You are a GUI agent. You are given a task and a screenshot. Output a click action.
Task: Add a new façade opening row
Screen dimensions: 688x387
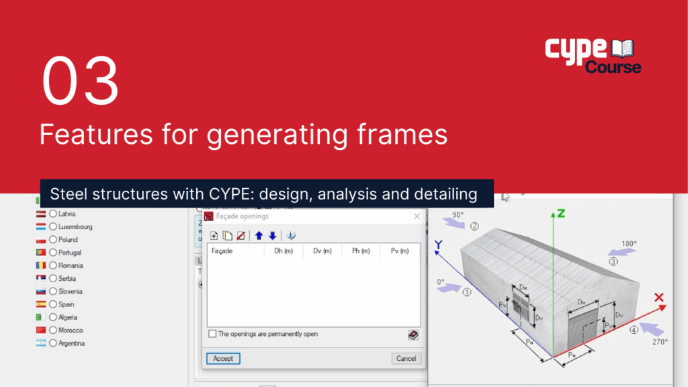[214, 236]
